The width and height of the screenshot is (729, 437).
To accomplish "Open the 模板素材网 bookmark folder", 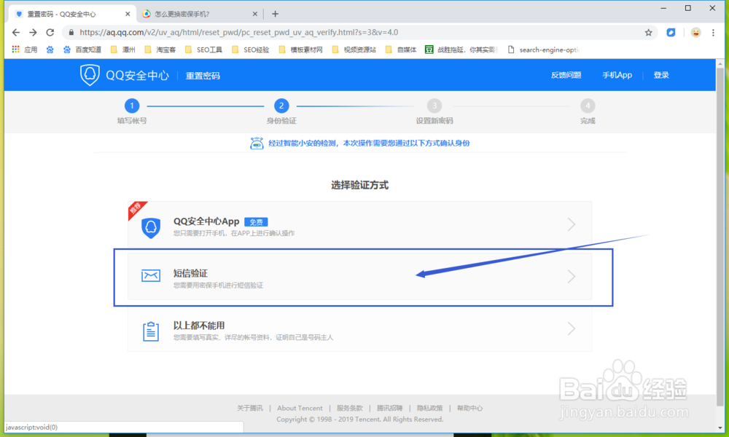I will pos(301,50).
